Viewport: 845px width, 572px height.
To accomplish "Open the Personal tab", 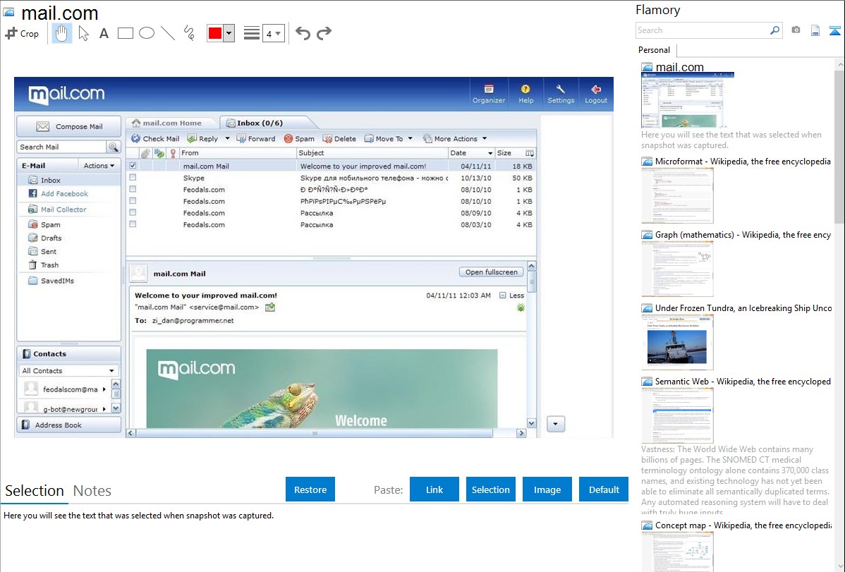I will pos(654,50).
